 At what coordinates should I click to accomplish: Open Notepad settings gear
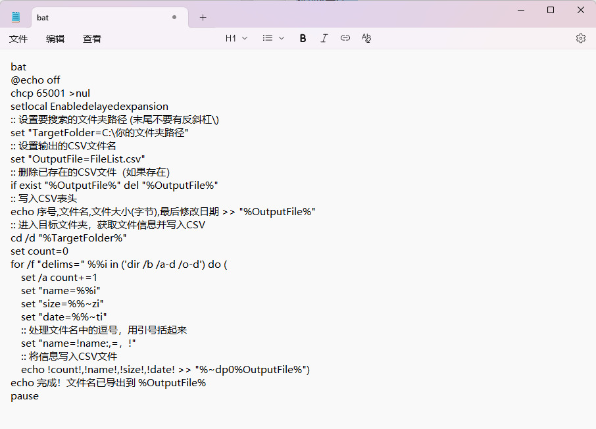580,38
